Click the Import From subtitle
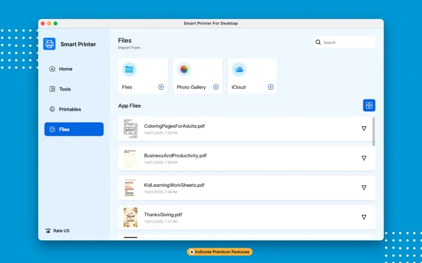The height and width of the screenshot is (263, 422). pos(129,48)
